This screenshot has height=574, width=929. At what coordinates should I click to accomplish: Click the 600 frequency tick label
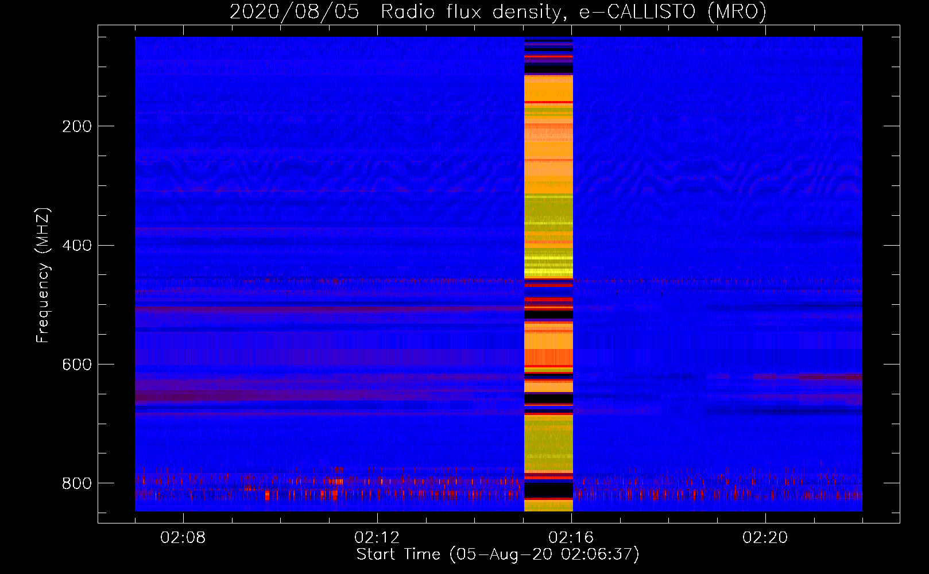(x=77, y=365)
